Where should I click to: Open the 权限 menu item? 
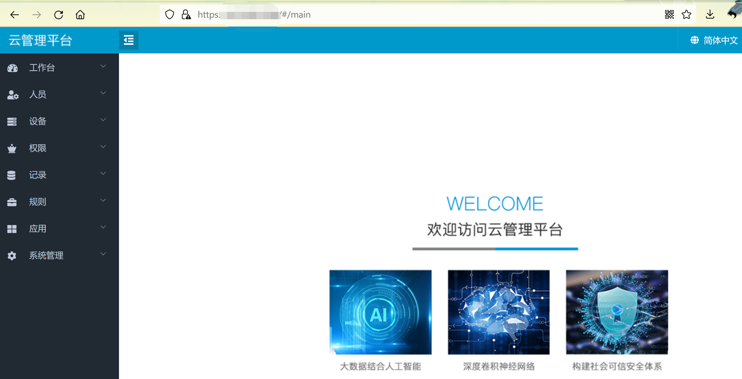click(x=38, y=148)
